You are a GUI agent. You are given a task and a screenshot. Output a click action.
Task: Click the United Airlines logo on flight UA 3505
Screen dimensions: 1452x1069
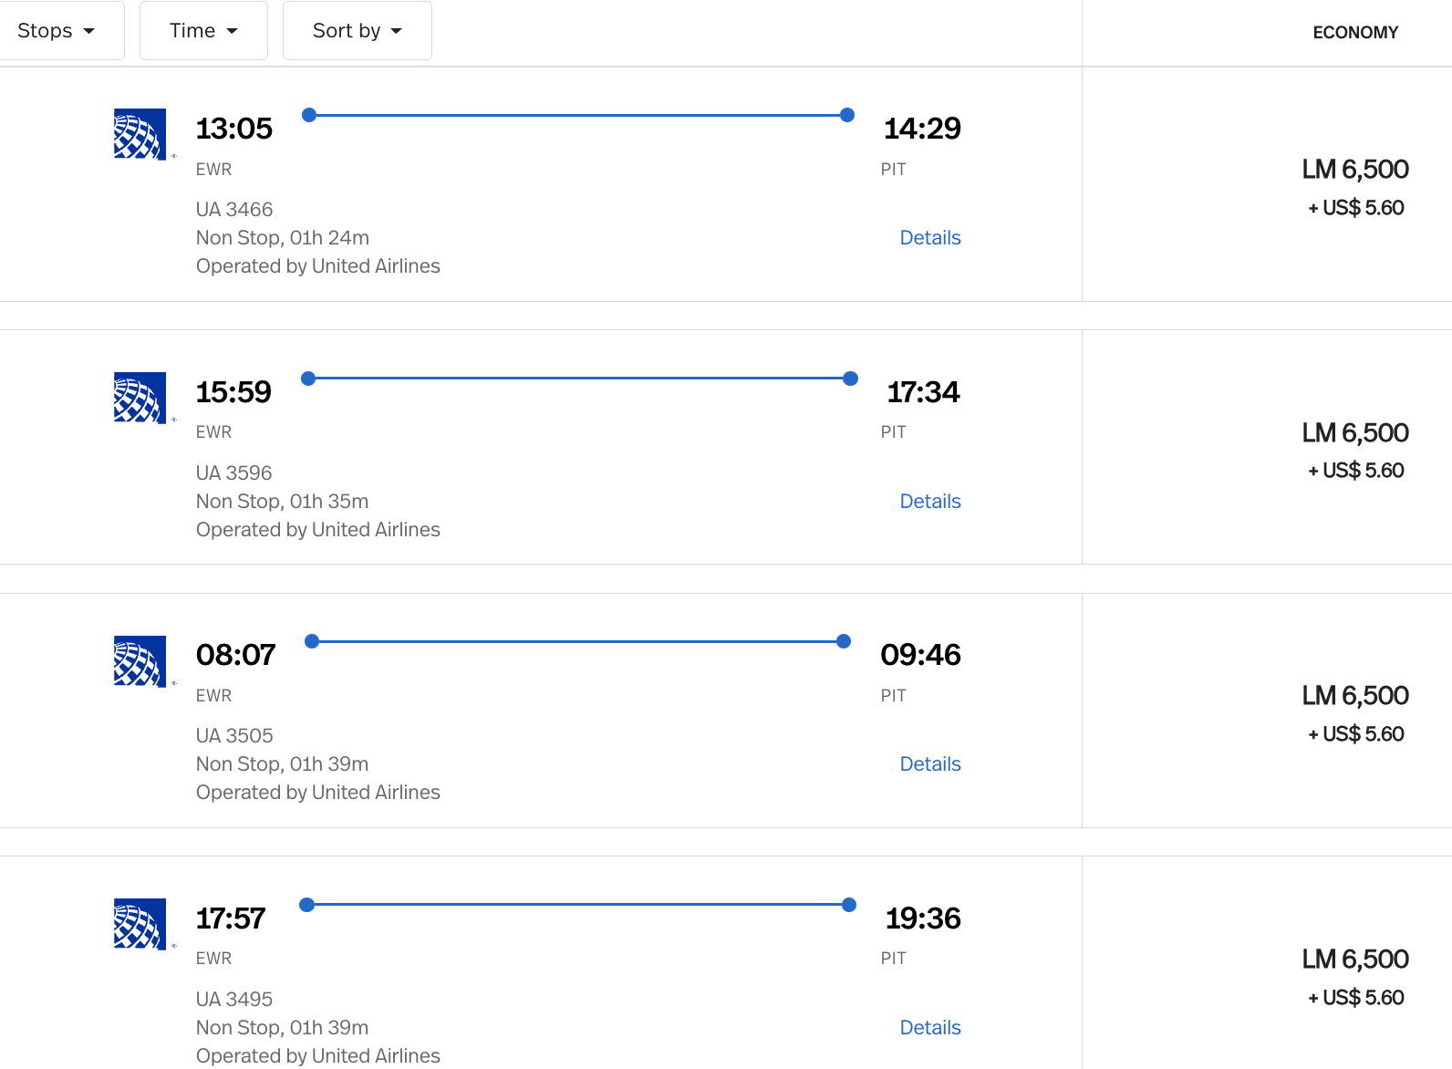(x=140, y=660)
